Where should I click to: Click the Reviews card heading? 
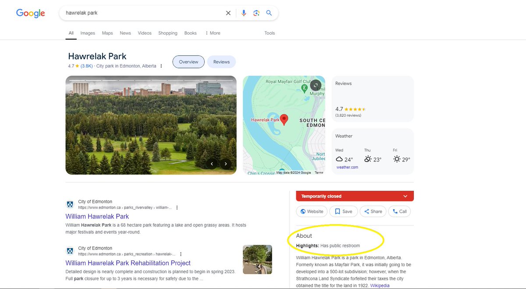343,83
